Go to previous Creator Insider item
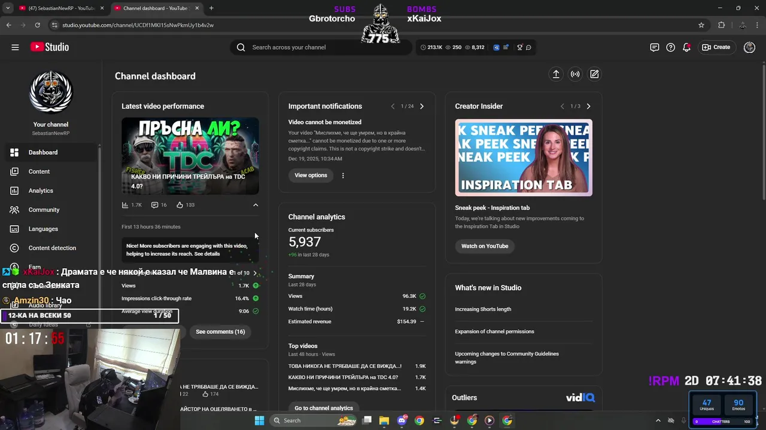 pos(562,106)
